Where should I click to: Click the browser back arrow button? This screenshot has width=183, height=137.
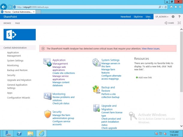3,7
